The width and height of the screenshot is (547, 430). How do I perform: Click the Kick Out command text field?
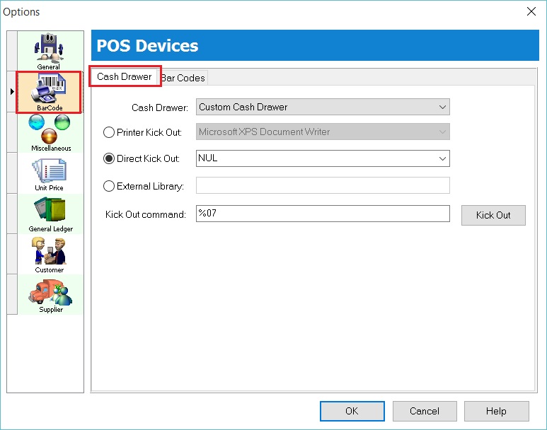click(323, 214)
